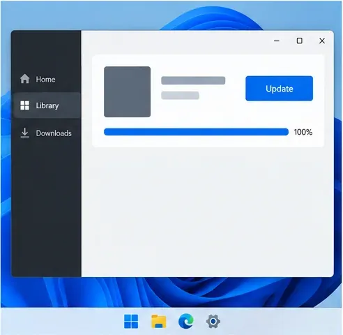Open the Home page label
Image resolution: width=343 pixels, height=335 pixels.
[45, 80]
